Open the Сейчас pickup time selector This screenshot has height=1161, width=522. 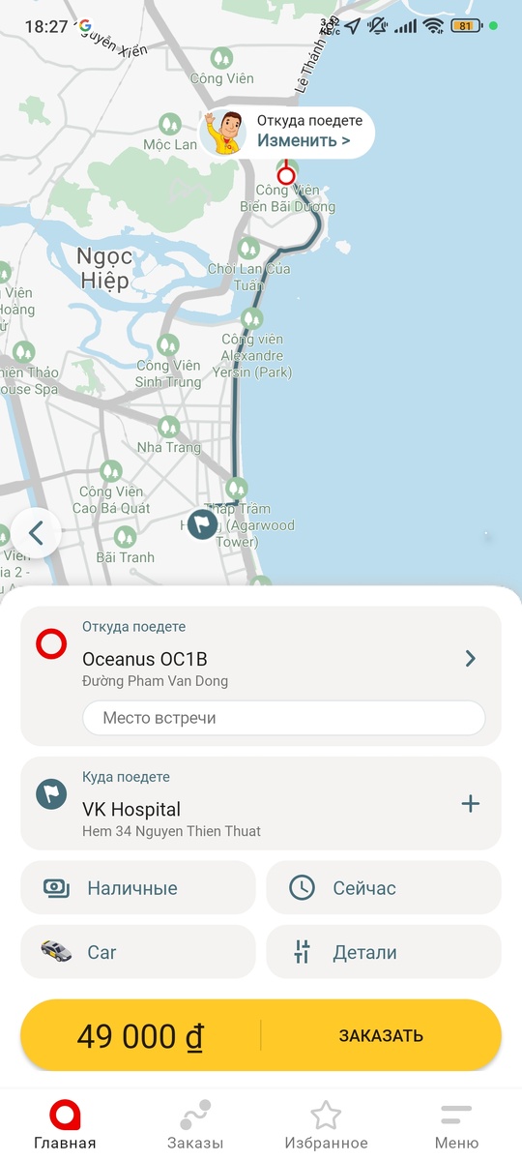click(x=384, y=888)
